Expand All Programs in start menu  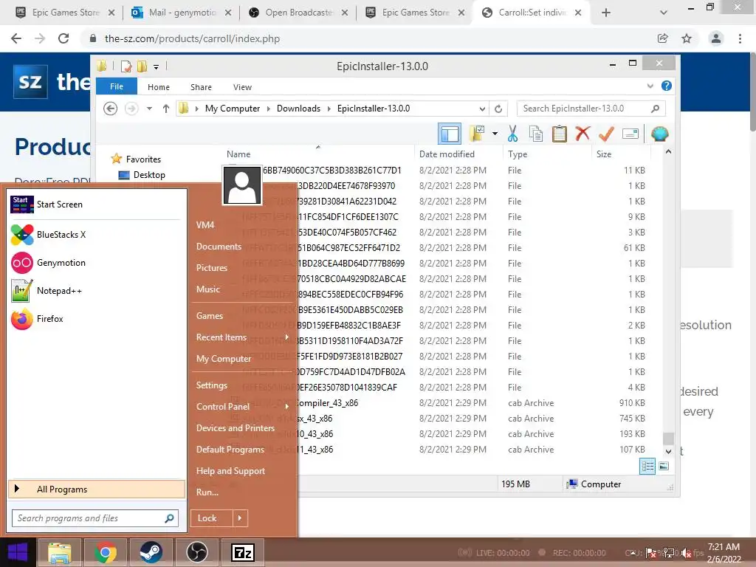(x=97, y=489)
